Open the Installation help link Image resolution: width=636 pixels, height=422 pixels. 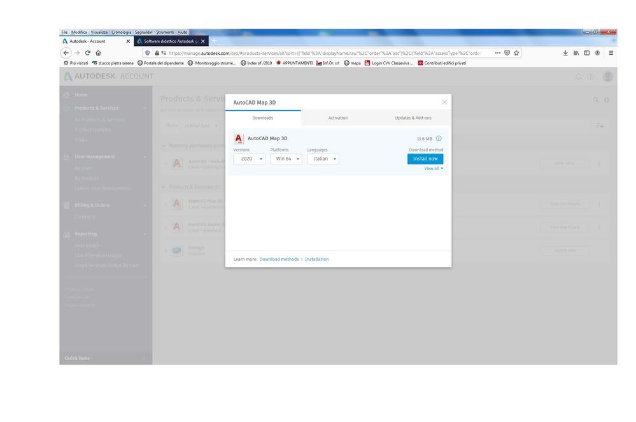pos(317,259)
